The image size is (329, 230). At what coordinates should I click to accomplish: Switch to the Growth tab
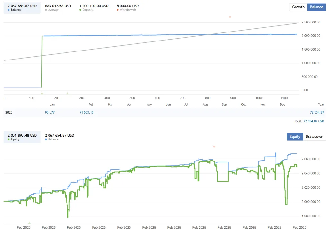(x=298, y=7)
